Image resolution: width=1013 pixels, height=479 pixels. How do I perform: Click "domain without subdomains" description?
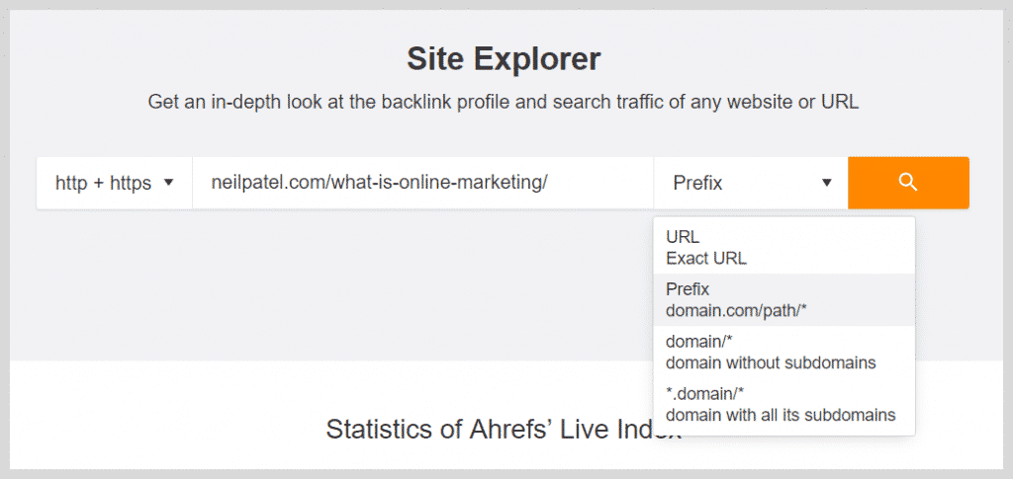click(x=771, y=362)
